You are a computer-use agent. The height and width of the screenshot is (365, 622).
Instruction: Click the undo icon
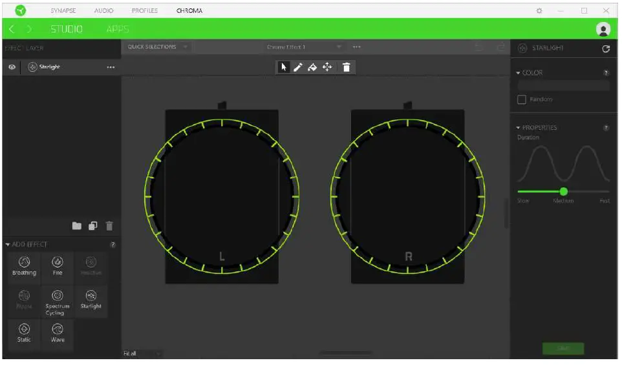pos(479,47)
